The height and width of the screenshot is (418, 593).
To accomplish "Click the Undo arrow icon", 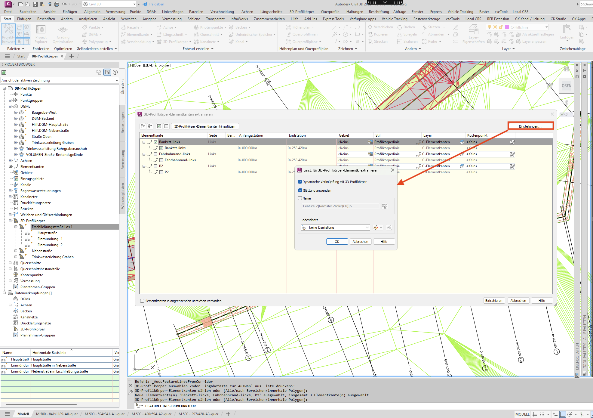I will pos(64,4).
